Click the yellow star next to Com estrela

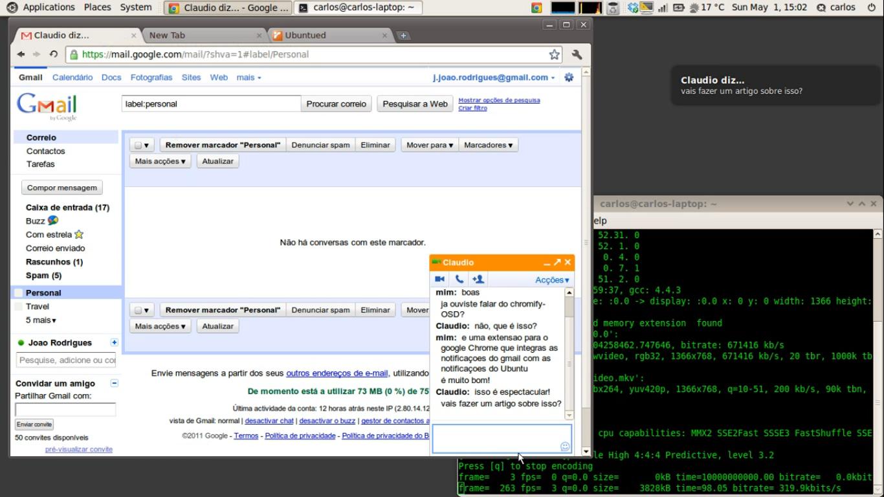coord(79,234)
